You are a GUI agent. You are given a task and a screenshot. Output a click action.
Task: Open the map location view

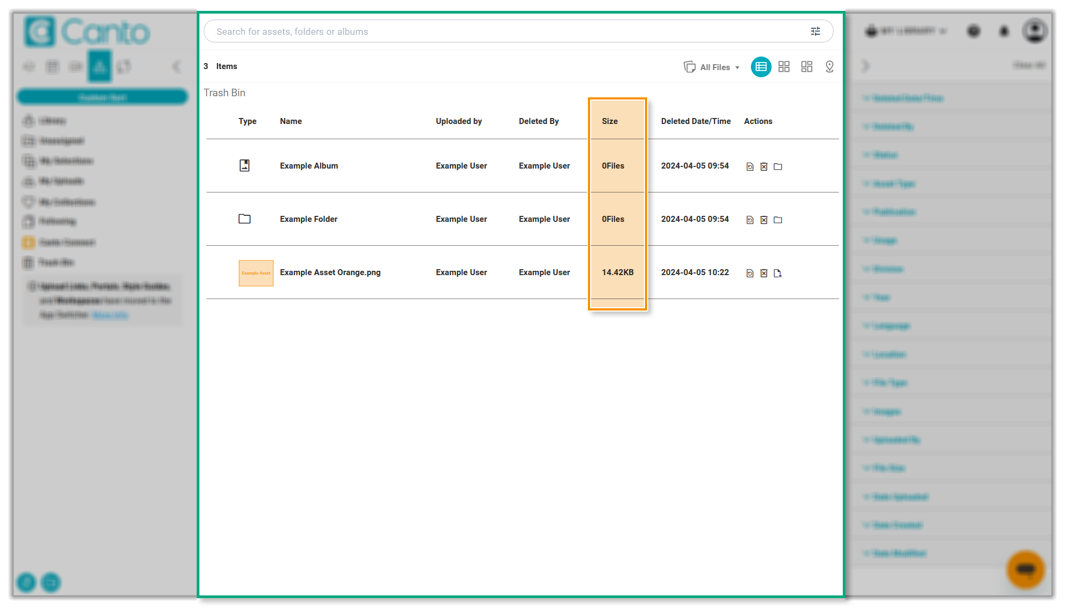pyautogui.click(x=829, y=67)
